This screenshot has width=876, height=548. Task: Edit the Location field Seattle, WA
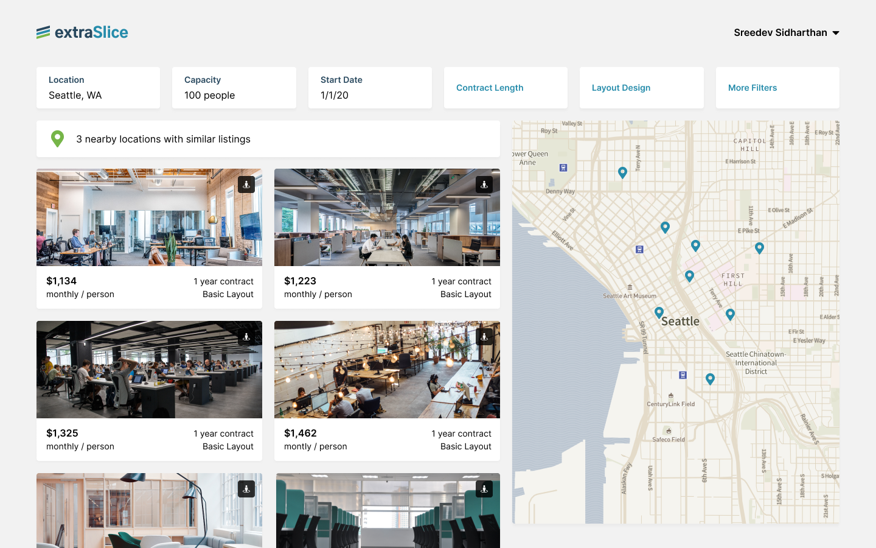coord(98,88)
